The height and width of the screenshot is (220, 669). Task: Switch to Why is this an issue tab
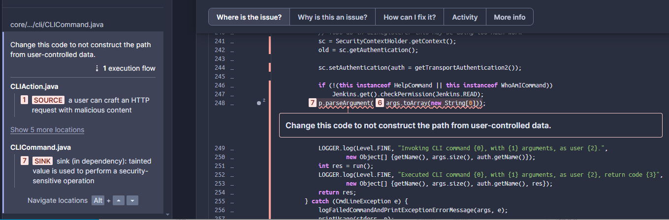tap(332, 17)
